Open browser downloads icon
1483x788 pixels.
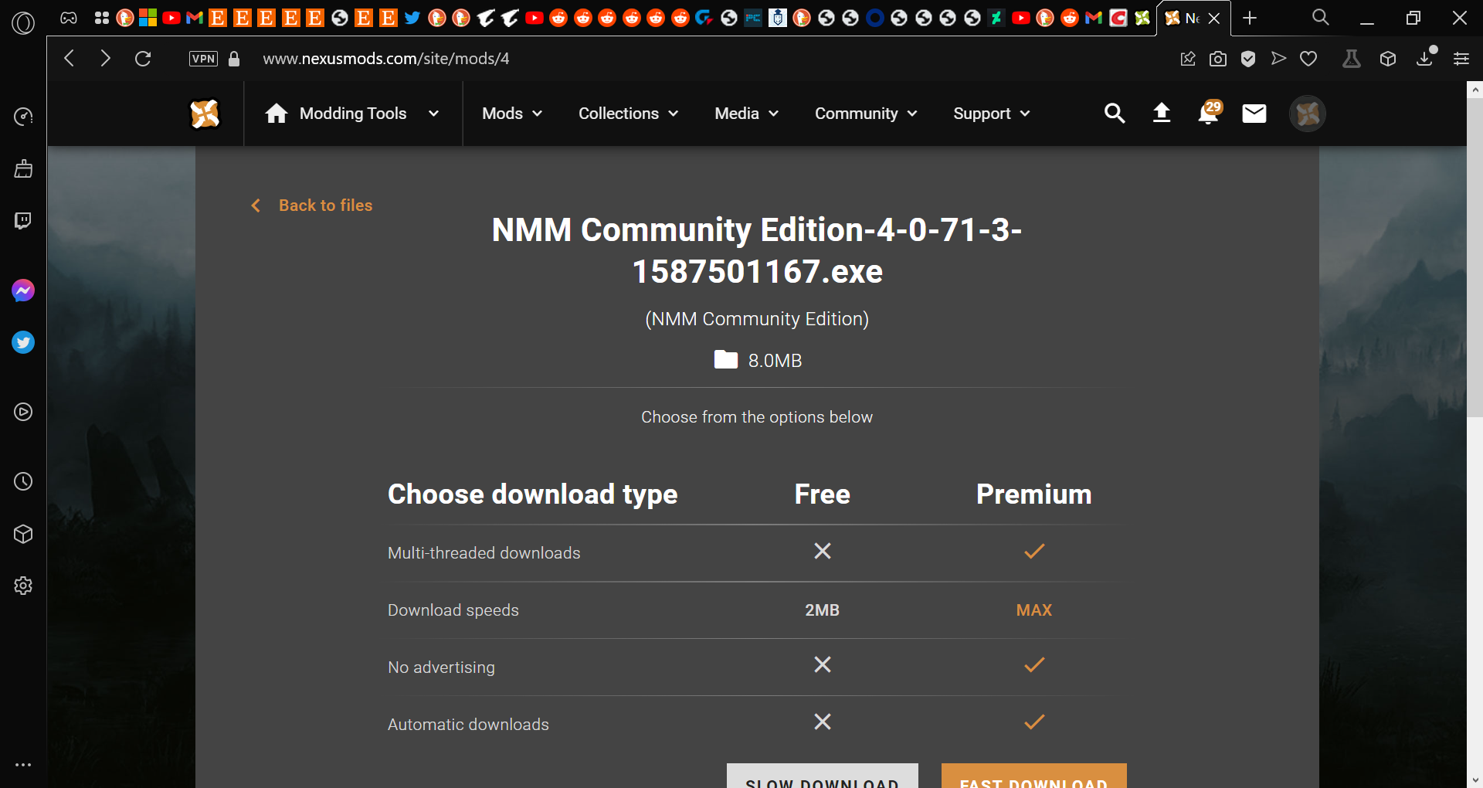[1425, 59]
